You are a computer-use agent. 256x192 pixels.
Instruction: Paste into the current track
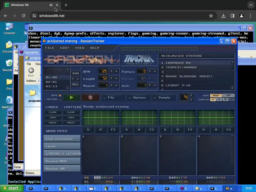click(52, 123)
